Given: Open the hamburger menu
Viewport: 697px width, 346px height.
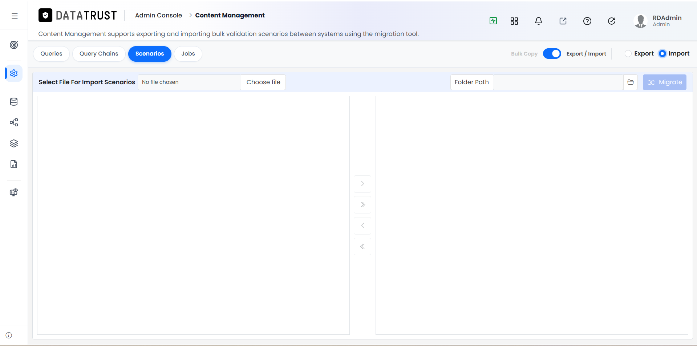Looking at the screenshot, I should point(15,16).
